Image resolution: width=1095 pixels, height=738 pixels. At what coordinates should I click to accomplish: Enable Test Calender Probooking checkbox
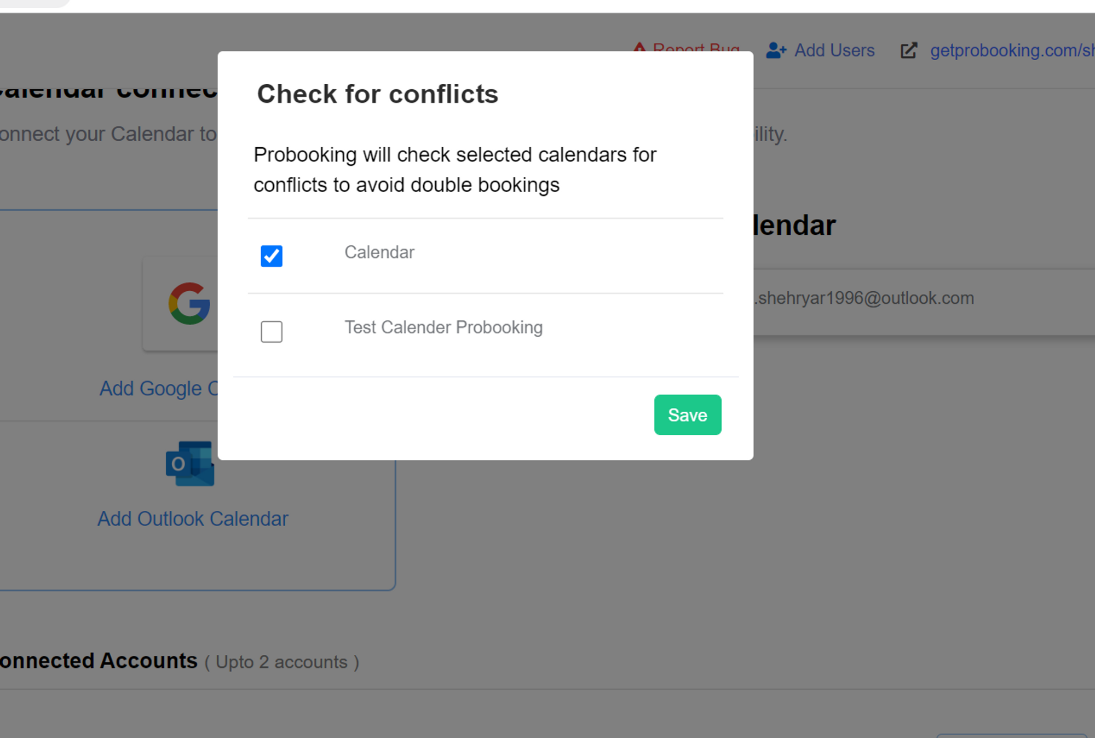tap(272, 331)
